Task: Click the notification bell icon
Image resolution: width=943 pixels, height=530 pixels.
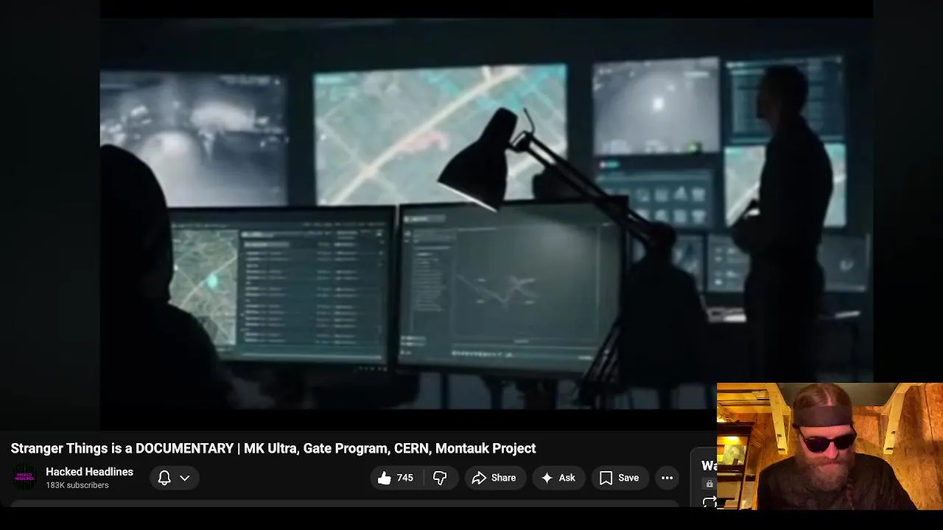Action: click(164, 478)
